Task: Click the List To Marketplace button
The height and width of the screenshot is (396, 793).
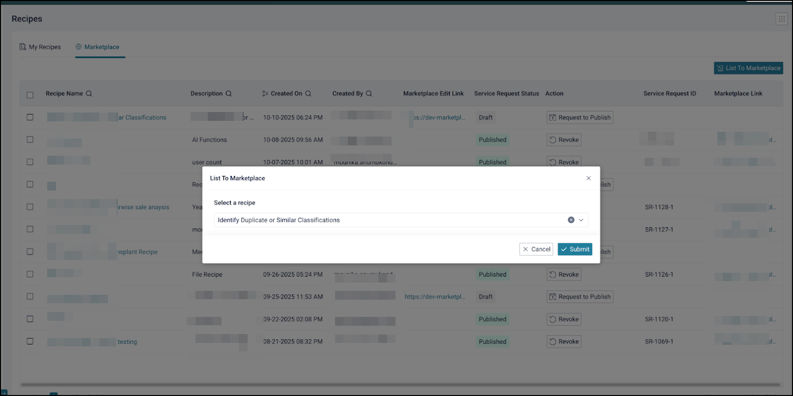Action: [748, 68]
